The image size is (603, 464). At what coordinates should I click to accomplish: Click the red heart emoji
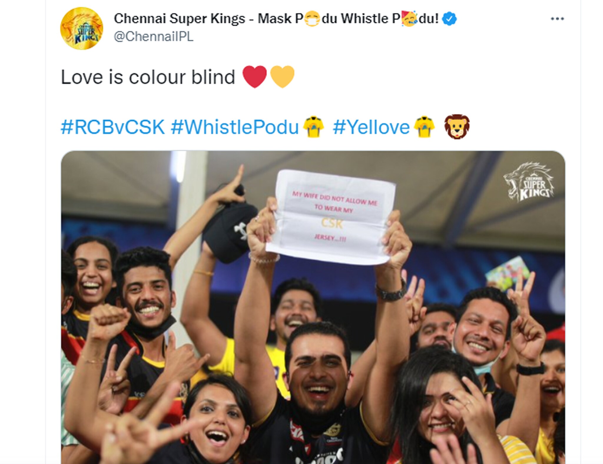coord(254,77)
